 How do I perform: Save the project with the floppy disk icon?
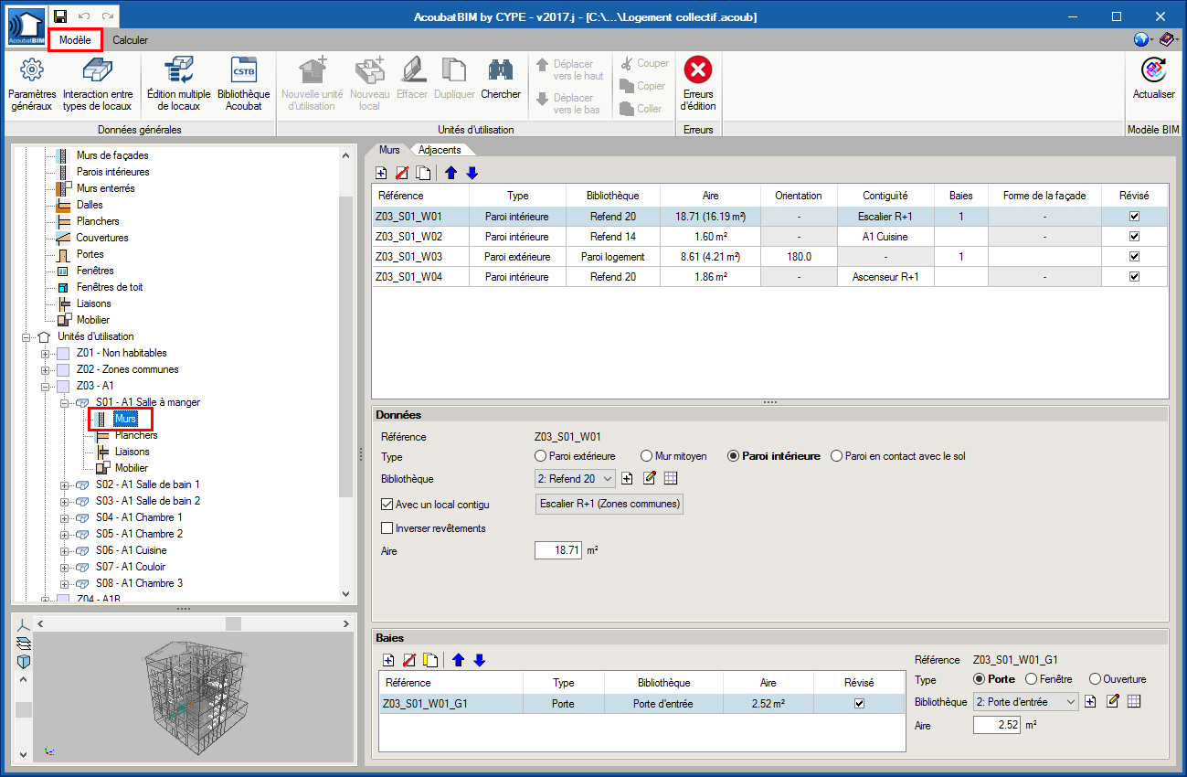point(60,16)
